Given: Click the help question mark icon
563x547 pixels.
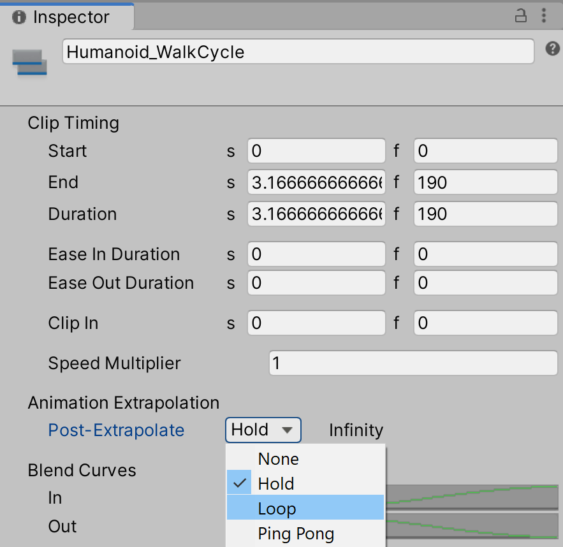Looking at the screenshot, I should click(553, 49).
